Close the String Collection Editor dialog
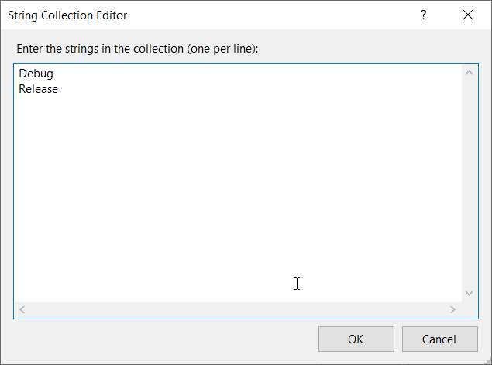Screen dimensions: 492x365 468,15
